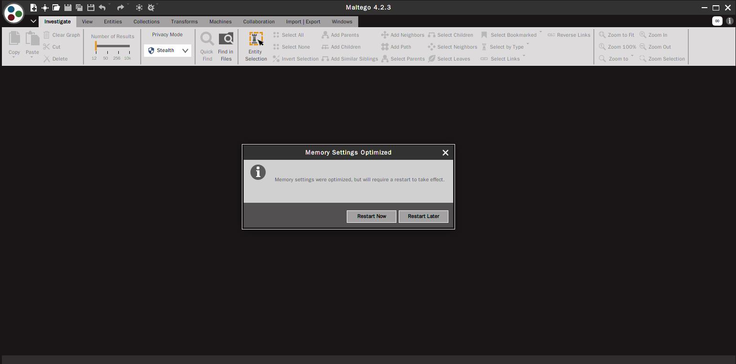Redo the action with forward arrow icon
Screen dimensions: 736x364
tap(120, 8)
